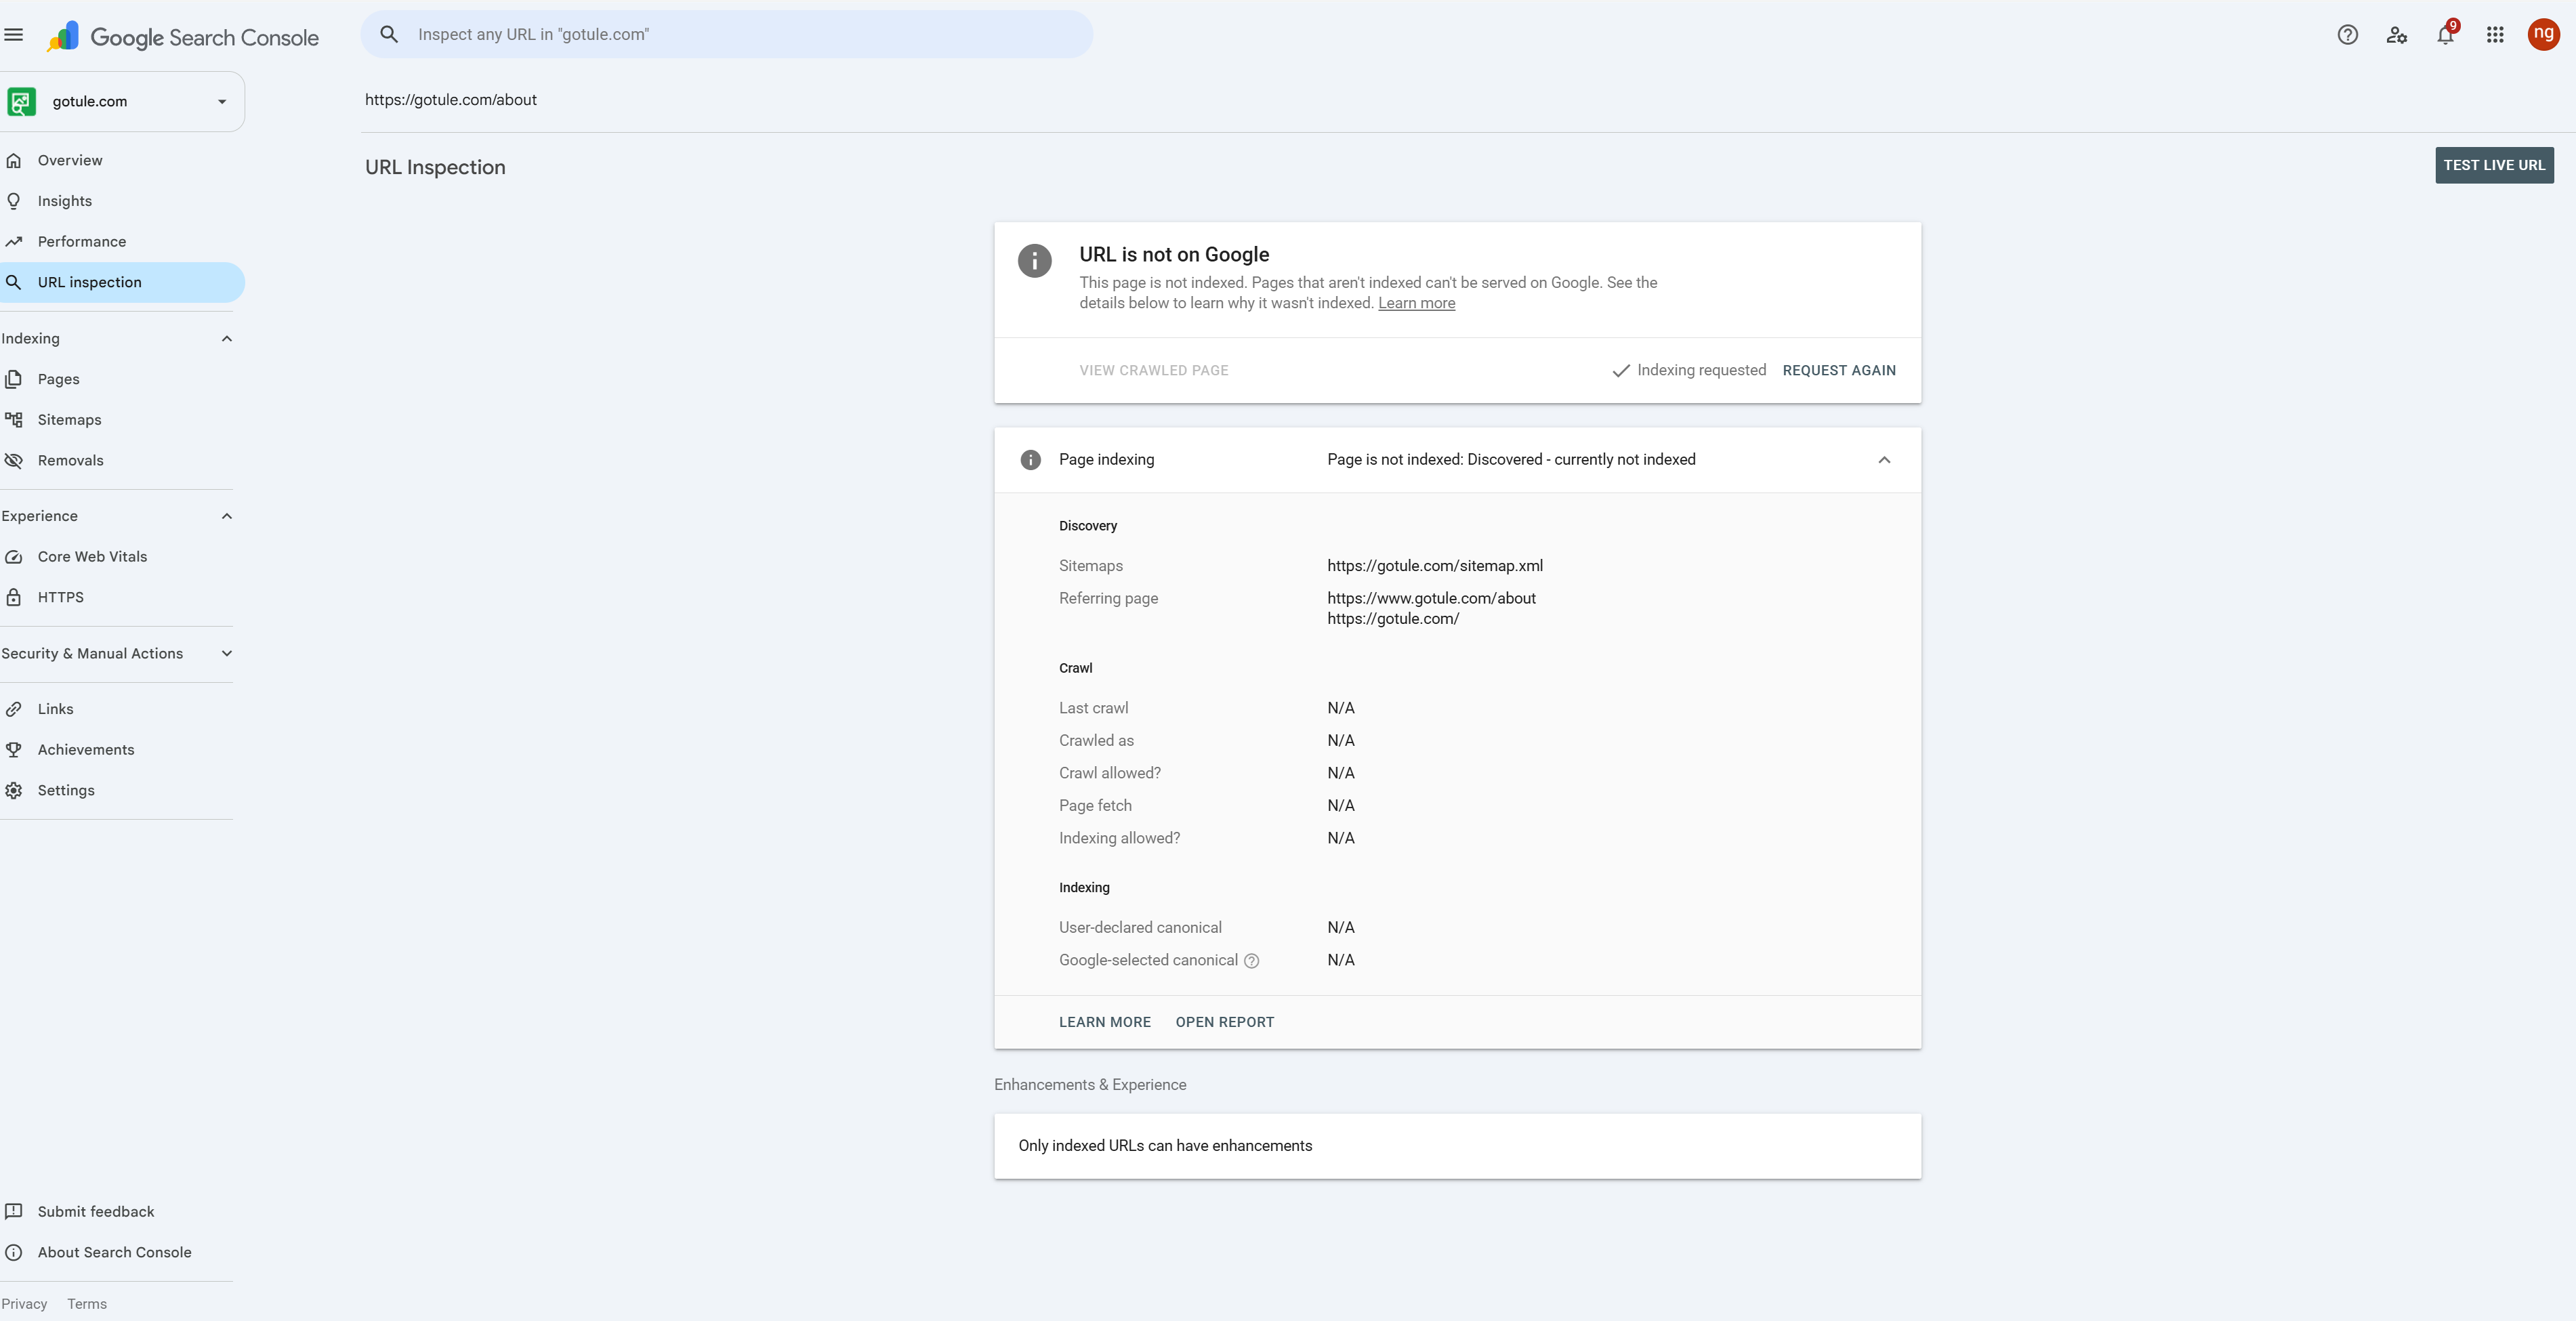Image resolution: width=2576 pixels, height=1321 pixels.
Task: Click the info icon beside URL is not on Google
Action: point(1034,261)
